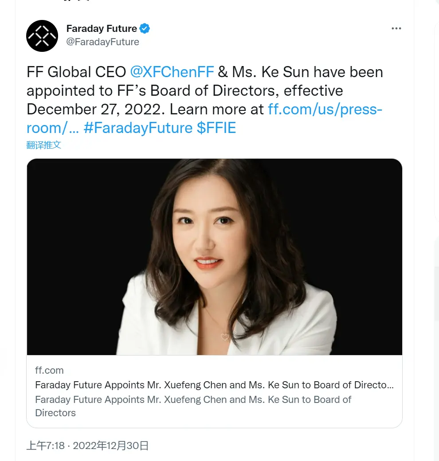Viewport: 439px width, 461px height.
Task: Open the #FaradayFuture hashtag
Action: click(x=137, y=128)
